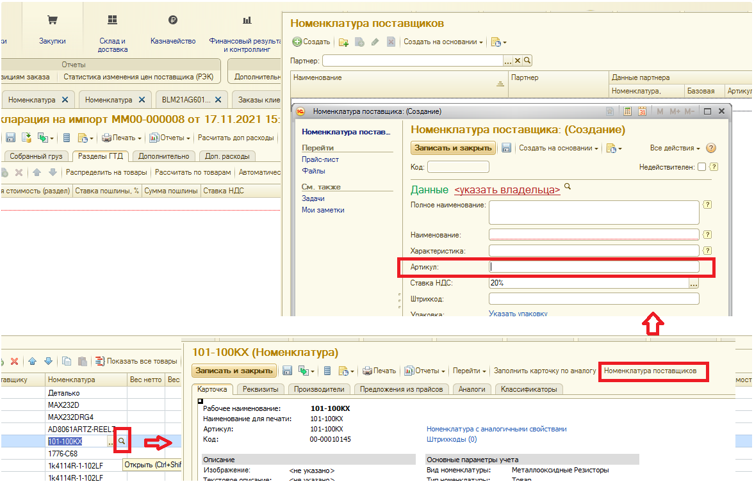Toggle the Недействителен checkbox
The image size is (754, 482).
tap(701, 167)
